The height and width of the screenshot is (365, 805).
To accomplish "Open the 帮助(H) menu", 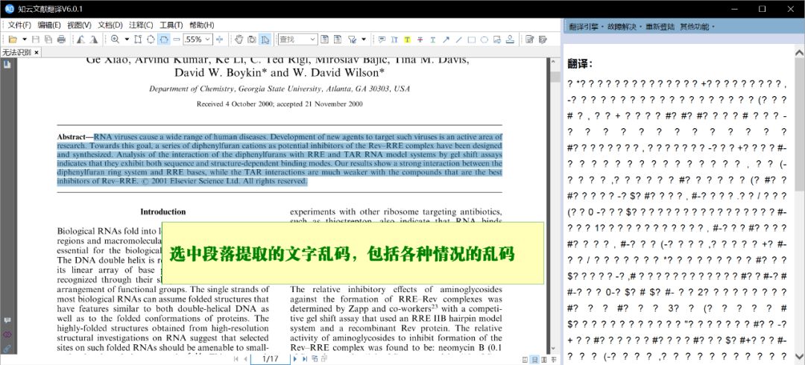I will [202, 25].
